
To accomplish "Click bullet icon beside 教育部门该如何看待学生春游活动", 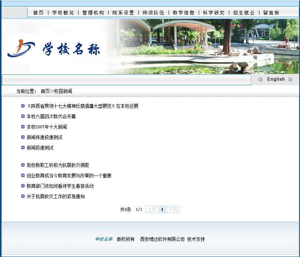I will [23, 186].
